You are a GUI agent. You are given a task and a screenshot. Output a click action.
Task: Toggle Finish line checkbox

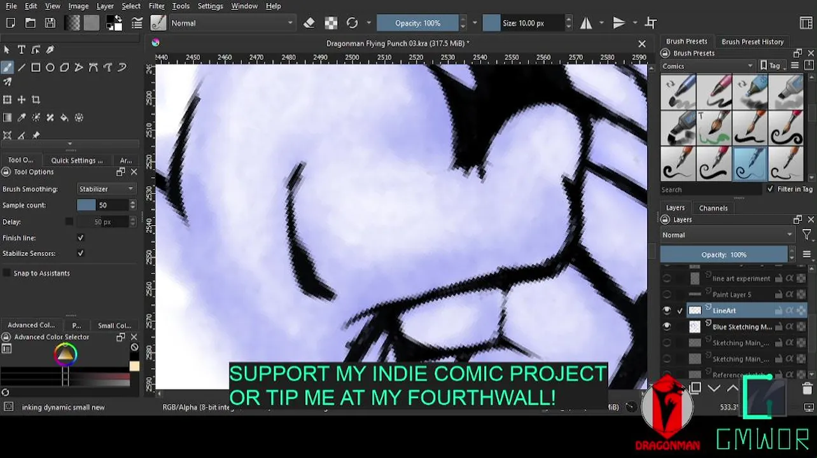pos(80,238)
